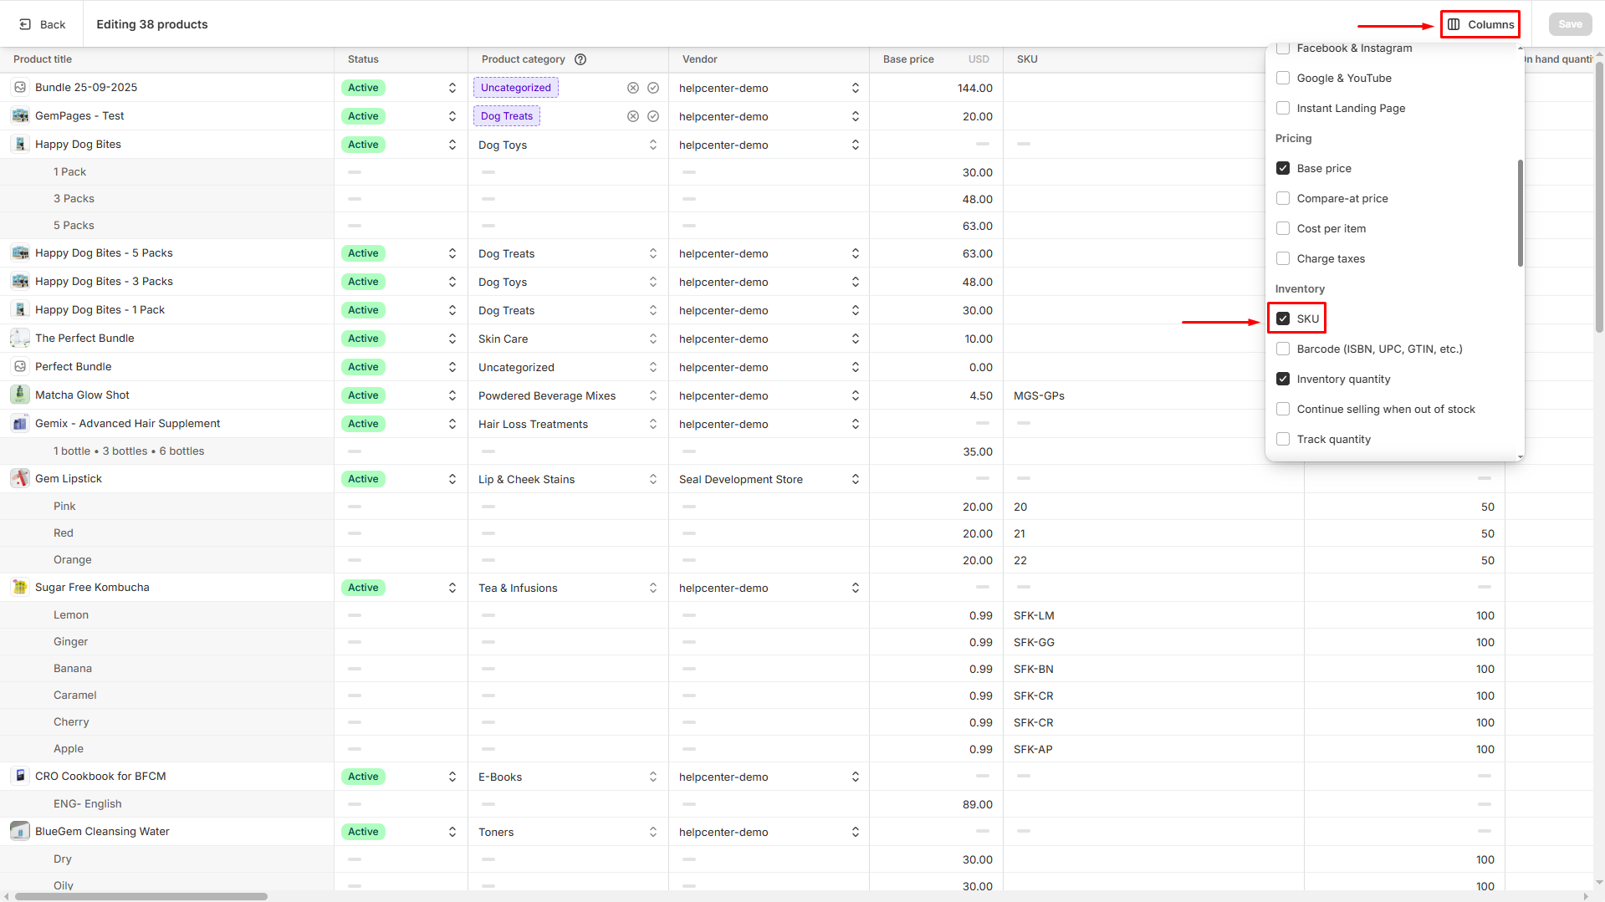This screenshot has width=1605, height=902.
Task: Open Status dropdown for Happy Dog Bites
Action: click(x=452, y=145)
